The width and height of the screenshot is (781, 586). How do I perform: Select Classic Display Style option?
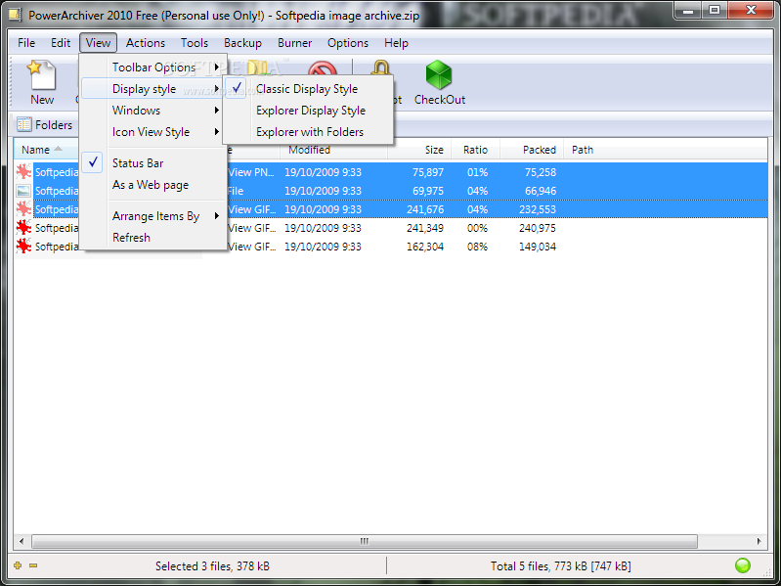[307, 89]
